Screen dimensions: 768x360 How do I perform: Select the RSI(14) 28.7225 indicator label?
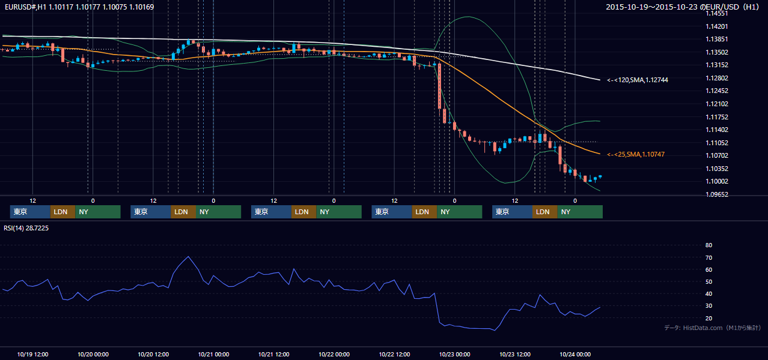click(26, 229)
